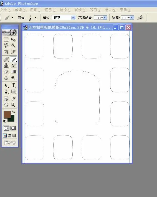Open the tool preset picker arrow
The image size is (157, 197).
coord(12,18)
